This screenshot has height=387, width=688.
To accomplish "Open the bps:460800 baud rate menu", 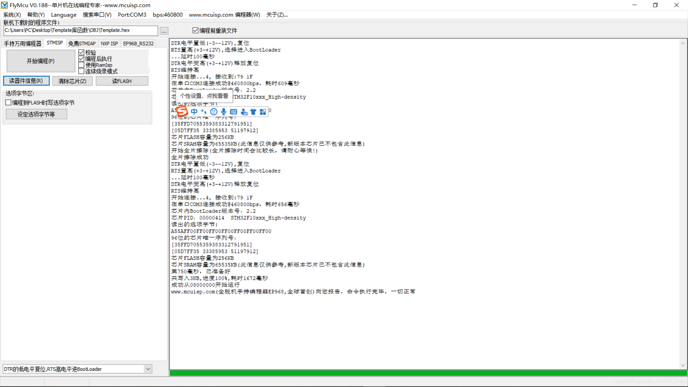I will 168,15.
